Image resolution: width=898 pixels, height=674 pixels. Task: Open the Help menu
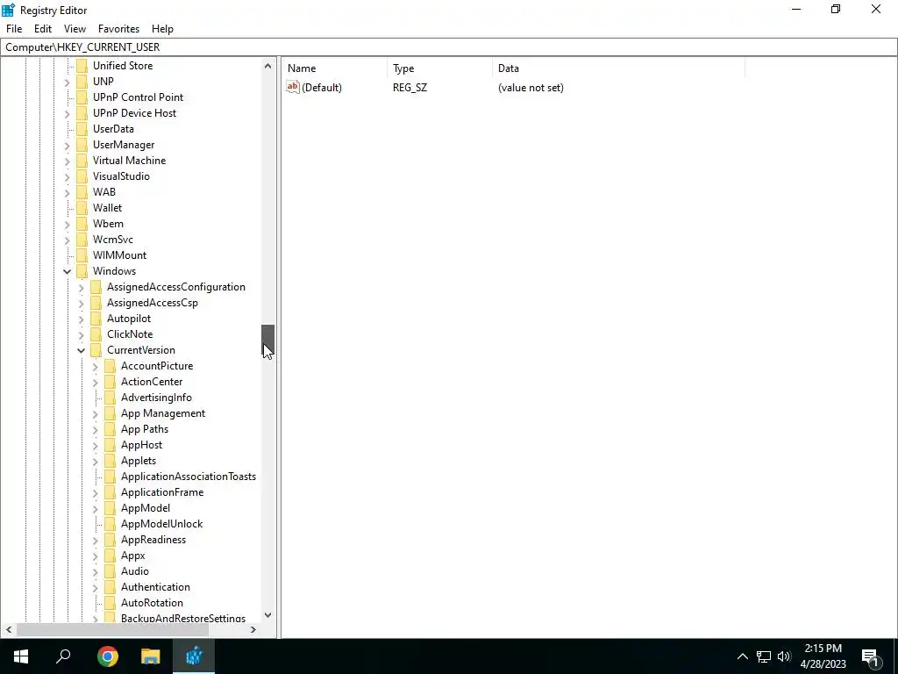[162, 29]
